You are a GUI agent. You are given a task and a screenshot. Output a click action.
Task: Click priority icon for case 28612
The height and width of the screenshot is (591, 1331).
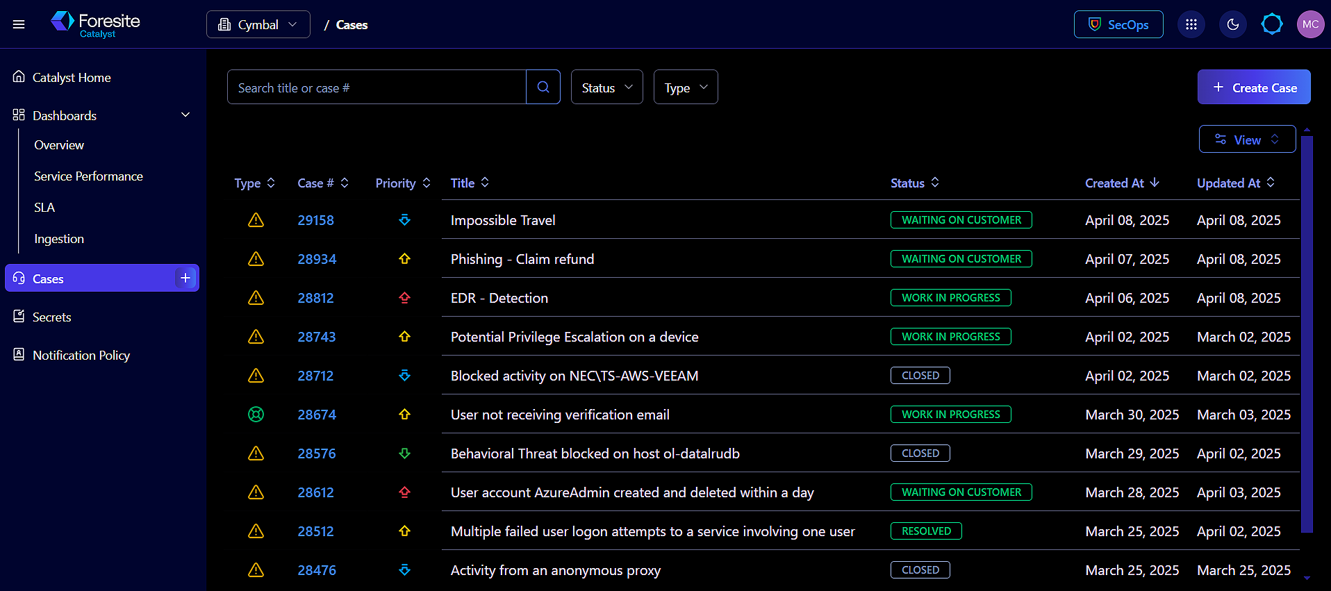404,492
